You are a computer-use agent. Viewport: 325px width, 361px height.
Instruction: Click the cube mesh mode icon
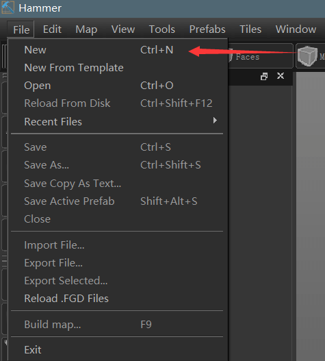point(307,56)
